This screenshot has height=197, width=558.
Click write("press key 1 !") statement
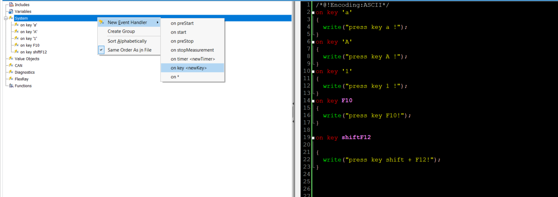[x=365, y=86]
